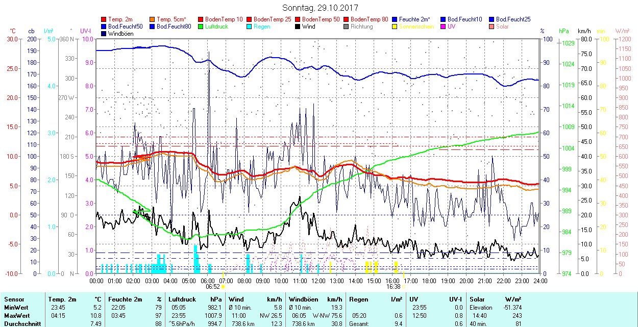638x327 pixels.
Task: Click the dark blue Windböen legend square
Action: click(104, 34)
